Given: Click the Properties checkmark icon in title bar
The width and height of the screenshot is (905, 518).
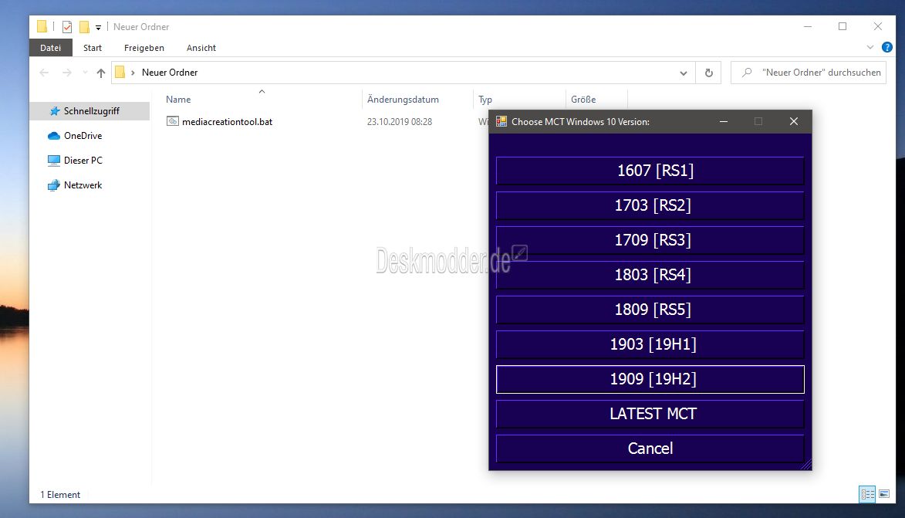Looking at the screenshot, I should point(67,26).
